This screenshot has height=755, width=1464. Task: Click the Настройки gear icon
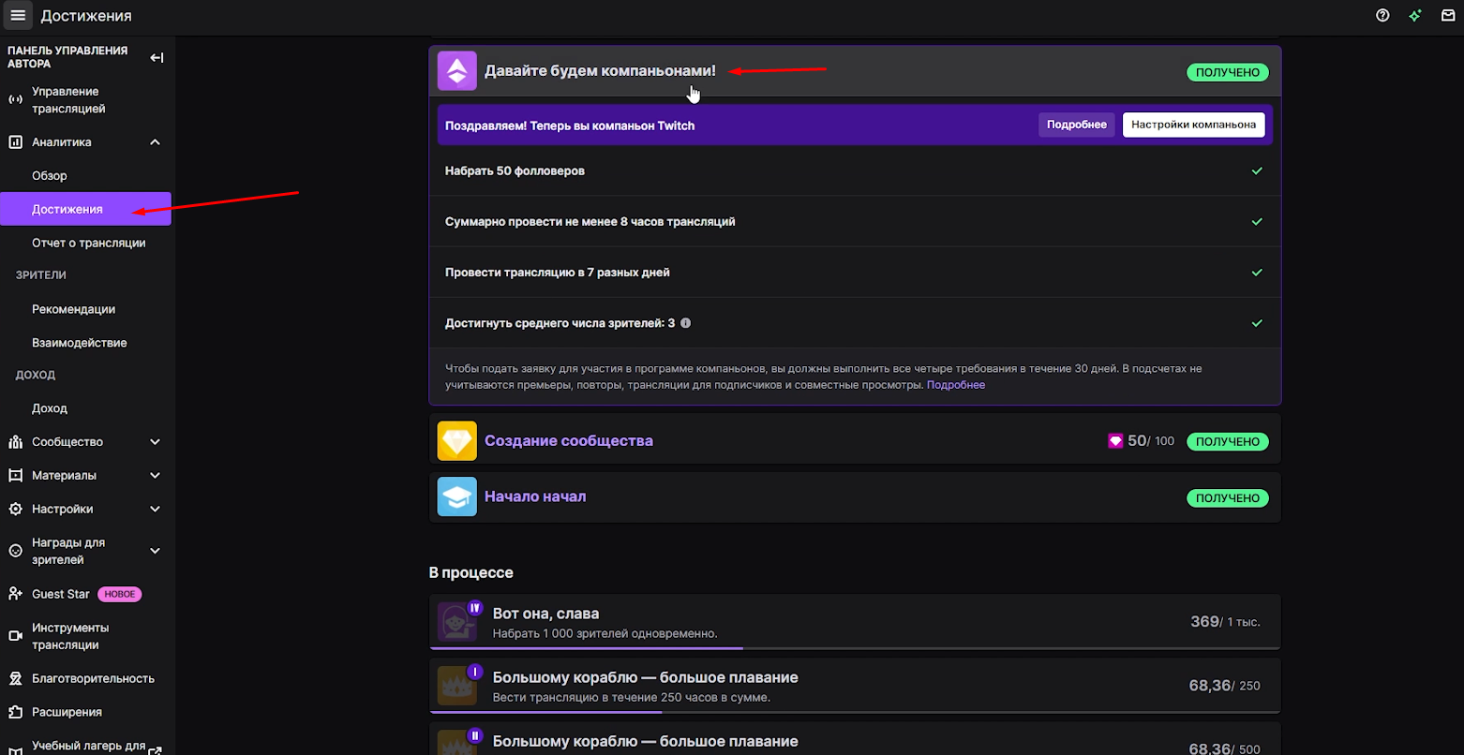(15, 510)
